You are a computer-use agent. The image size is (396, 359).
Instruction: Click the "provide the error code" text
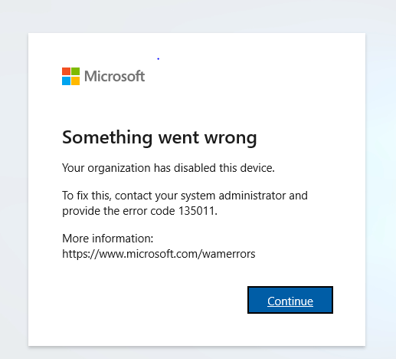pos(119,211)
